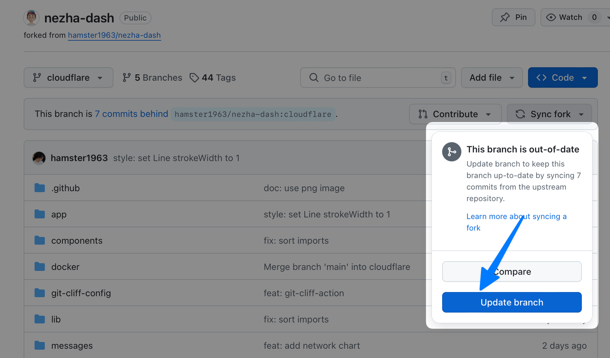Screen dimensions: 610x358
Task: Click the .github folder icon
Action: 40,188
